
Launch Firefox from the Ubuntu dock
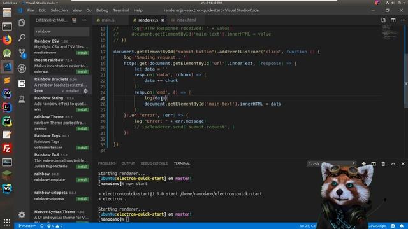pos(7,39)
